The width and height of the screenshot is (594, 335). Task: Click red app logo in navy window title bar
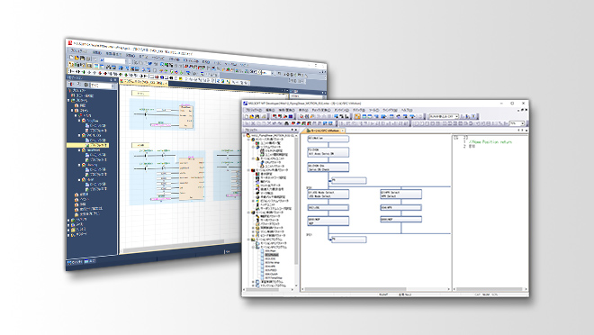[x=70, y=43]
